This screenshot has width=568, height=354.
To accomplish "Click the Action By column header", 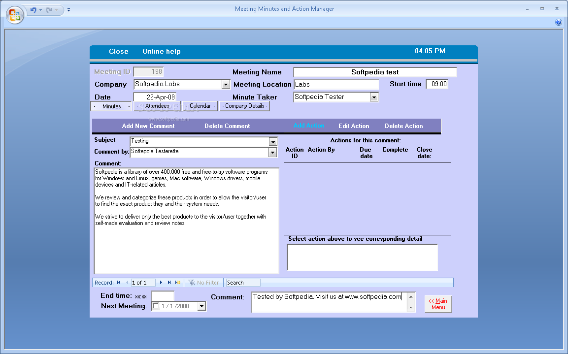I will [x=321, y=150].
